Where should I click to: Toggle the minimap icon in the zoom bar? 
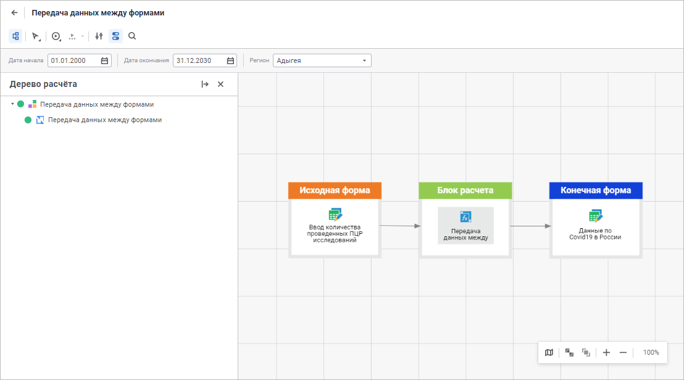549,352
